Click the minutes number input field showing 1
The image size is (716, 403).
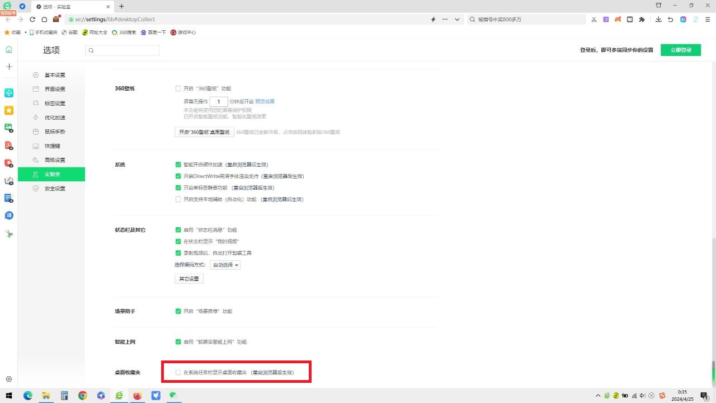[x=219, y=101]
